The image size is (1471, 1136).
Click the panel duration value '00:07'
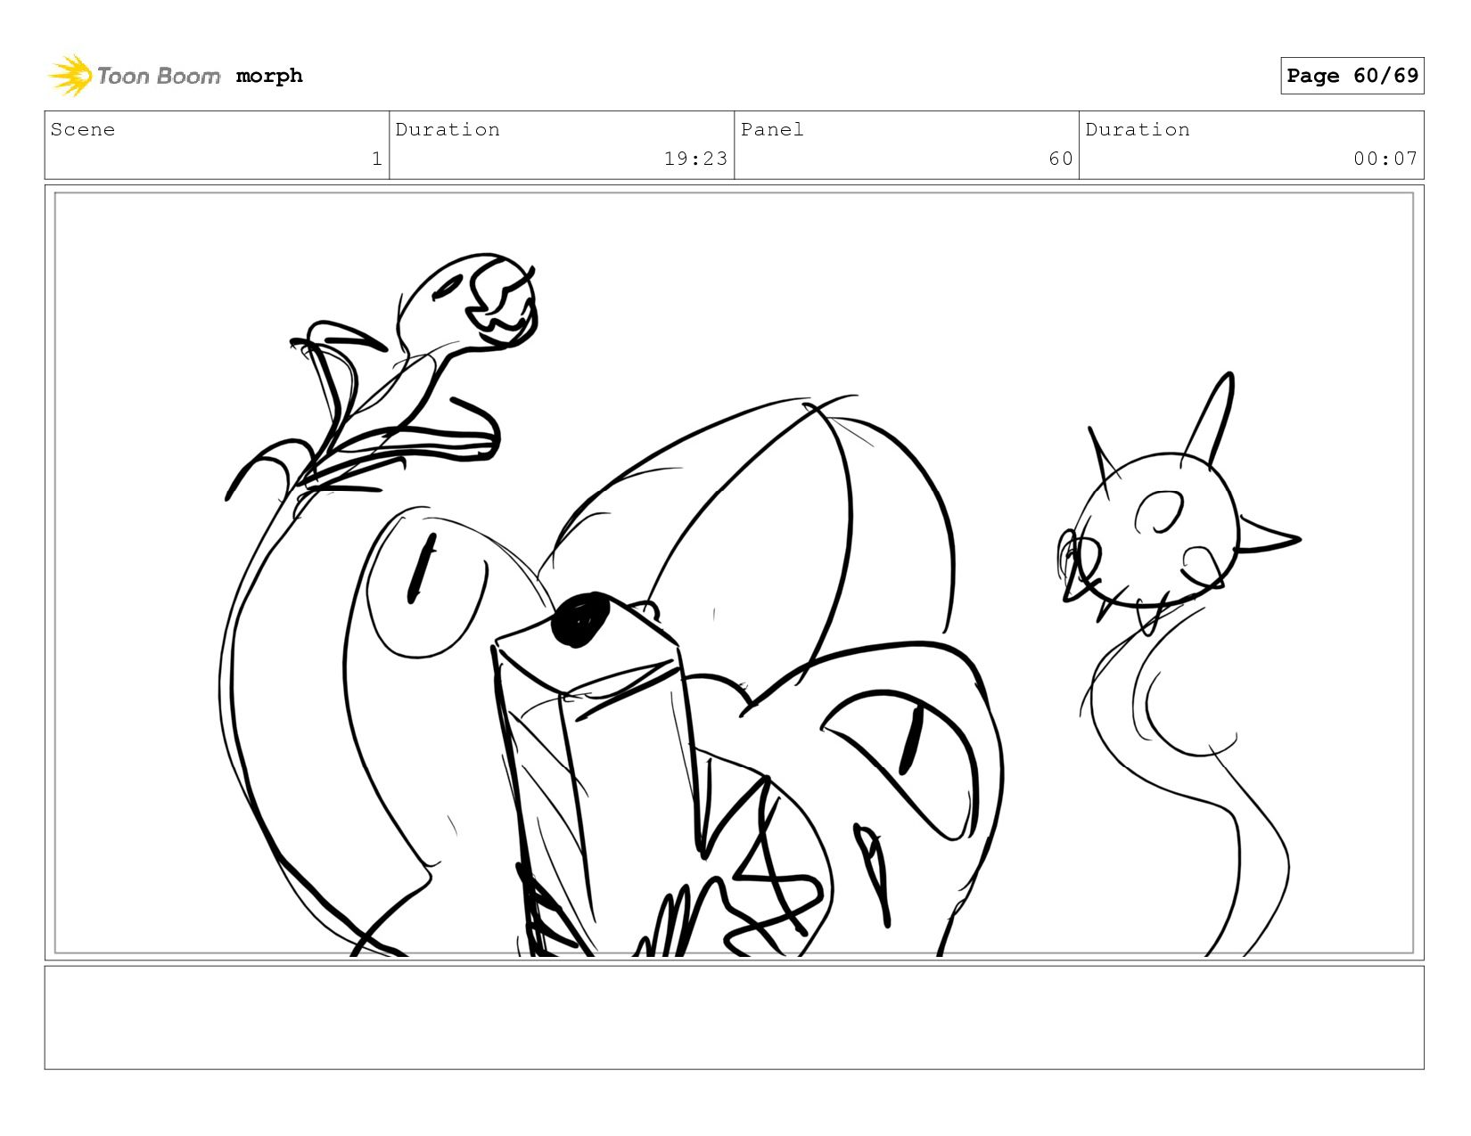click(1385, 159)
